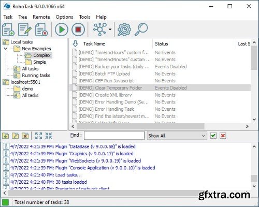The image size is (259, 207).
Task: Select the localhost:5501 node
Action: 25,82
